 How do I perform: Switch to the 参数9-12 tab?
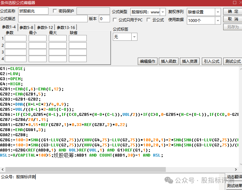[x=45, y=28]
